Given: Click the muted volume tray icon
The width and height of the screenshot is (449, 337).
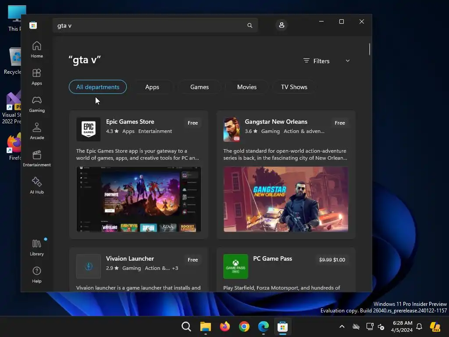Looking at the screenshot, I should pos(381,326).
